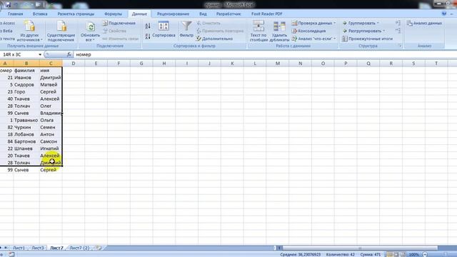The image size is (457, 257).
Task: Open Data Validation (Проверка данных) dropdown
Action: click(x=313, y=23)
